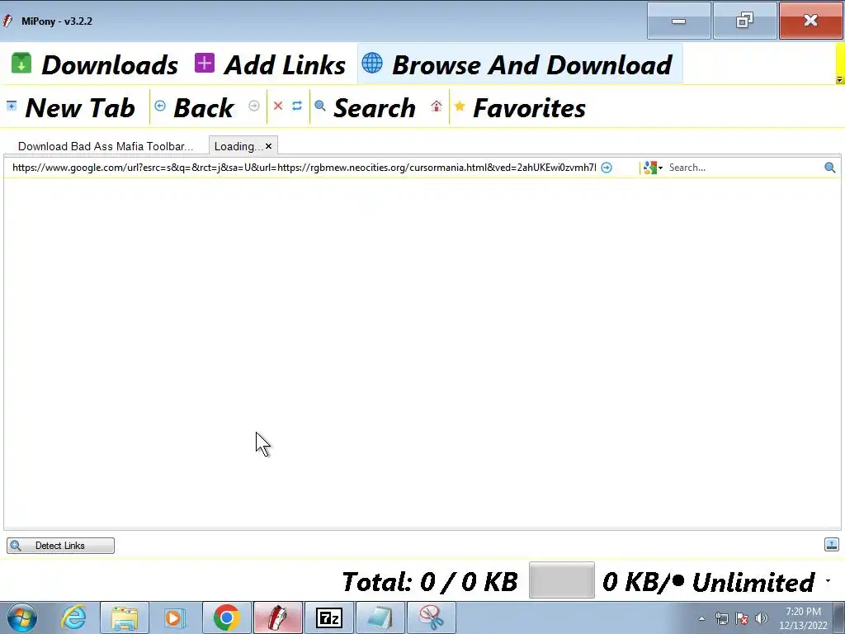Click the Go arrow next to URL

607,168
